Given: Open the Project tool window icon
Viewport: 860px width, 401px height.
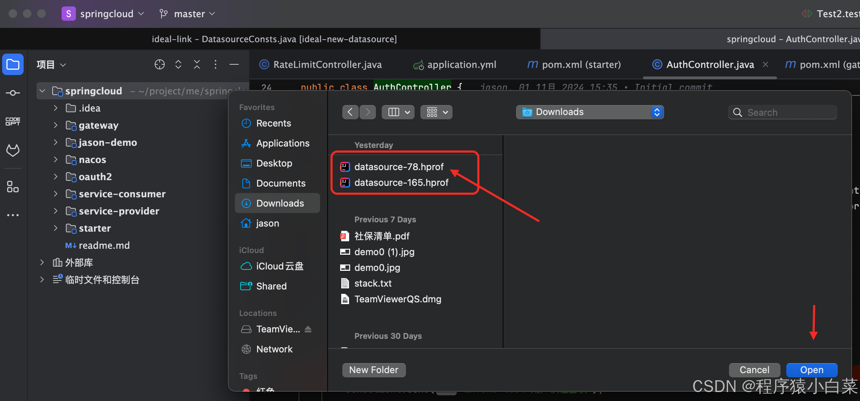Looking at the screenshot, I should coord(13,65).
